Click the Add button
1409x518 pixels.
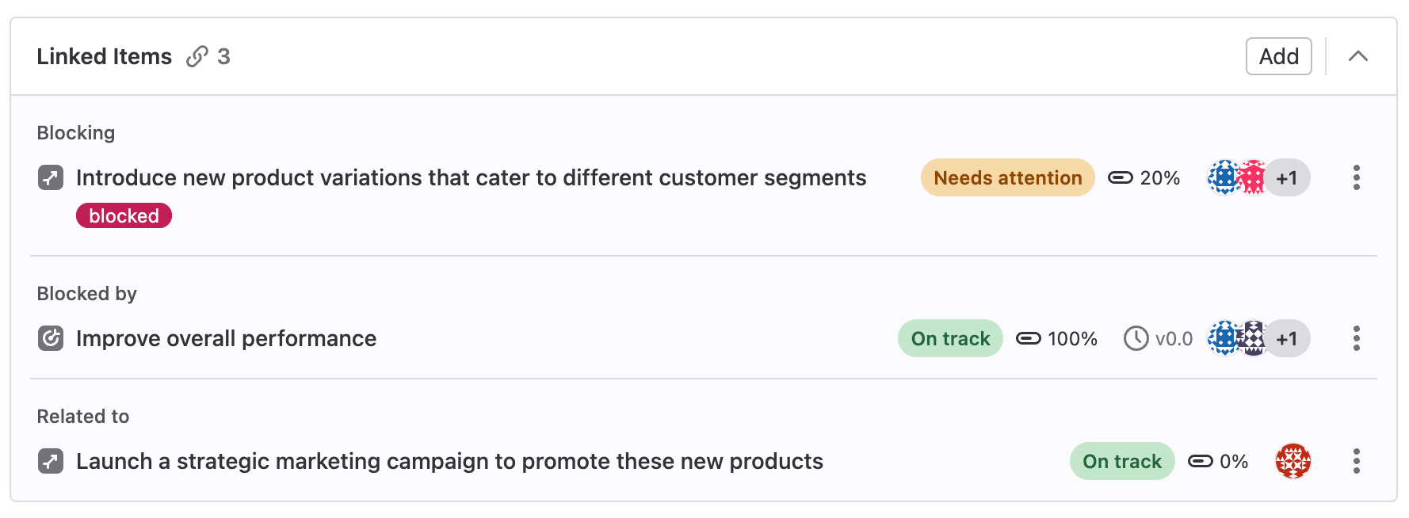[1278, 56]
